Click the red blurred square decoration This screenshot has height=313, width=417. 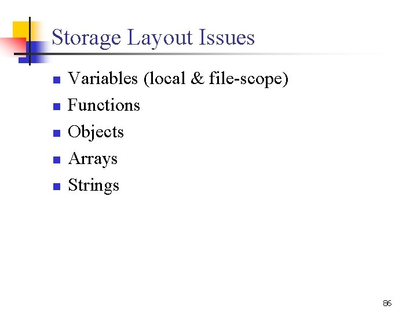pos(12,45)
